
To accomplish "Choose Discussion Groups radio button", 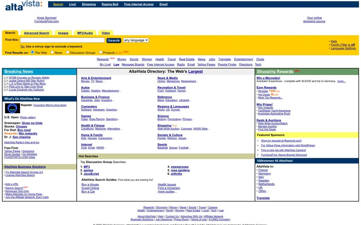I will 67,52.
